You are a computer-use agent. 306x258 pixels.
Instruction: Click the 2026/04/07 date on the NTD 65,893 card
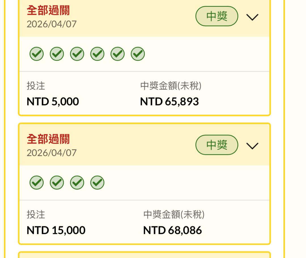tap(52, 24)
